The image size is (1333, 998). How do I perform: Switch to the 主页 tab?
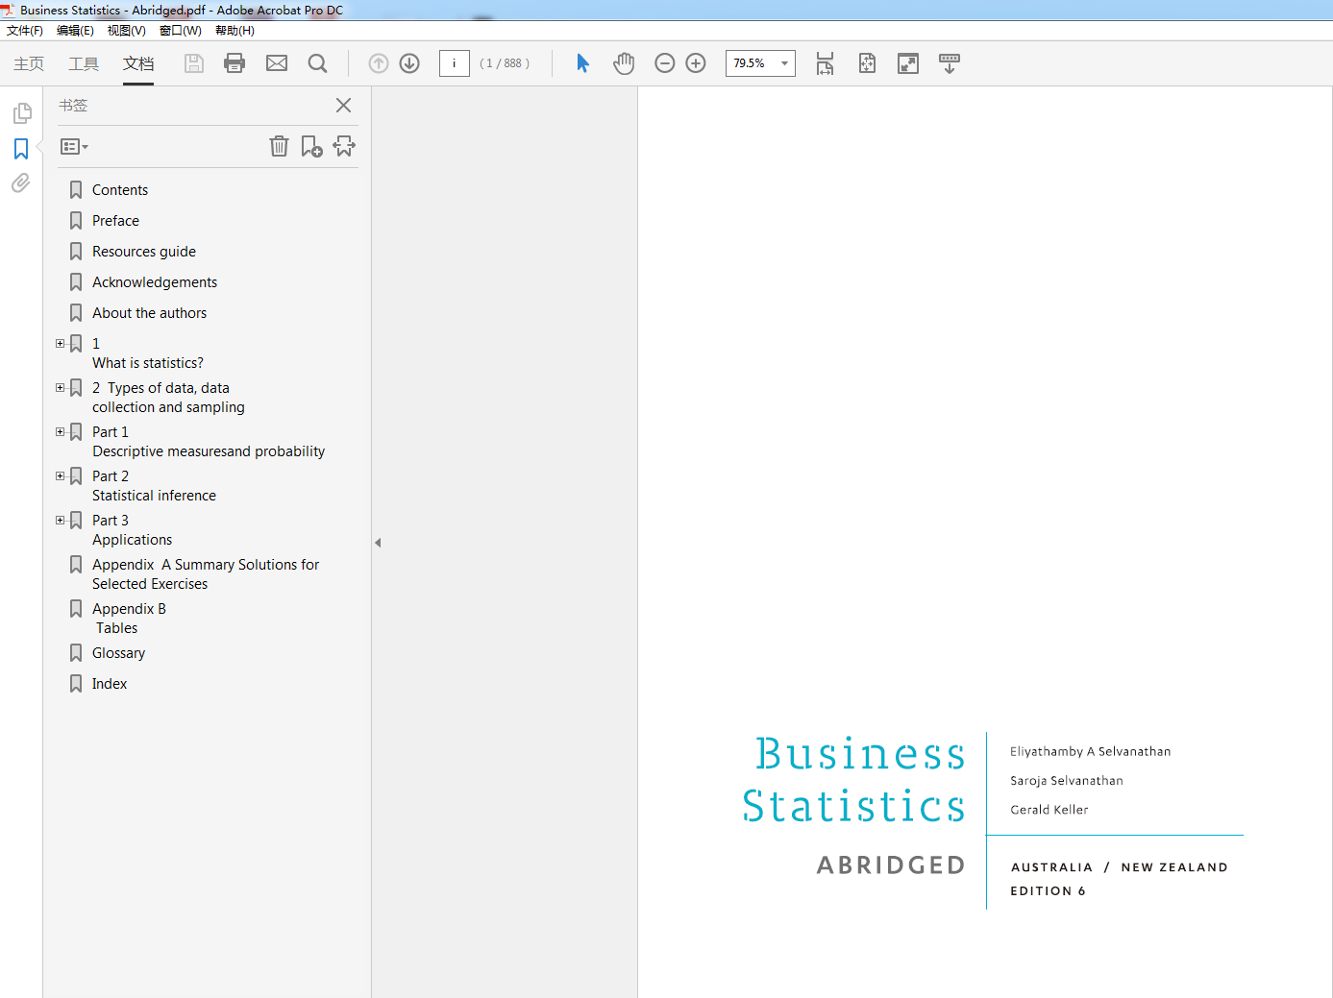pos(29,63)
